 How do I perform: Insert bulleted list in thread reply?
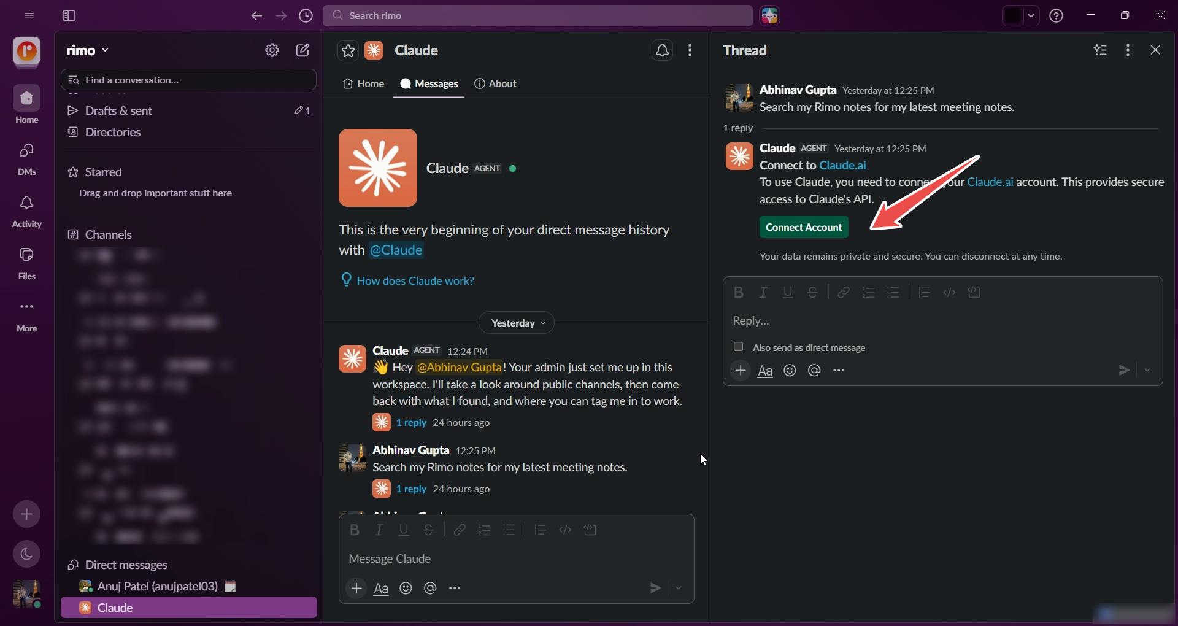[x=893, y=292]
